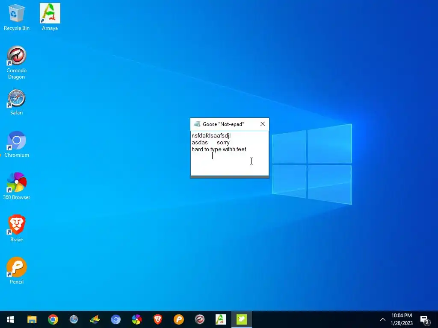438x328 pixels.
Task: Select the Pencil desktop shortcut
Action: coord(17,270)
